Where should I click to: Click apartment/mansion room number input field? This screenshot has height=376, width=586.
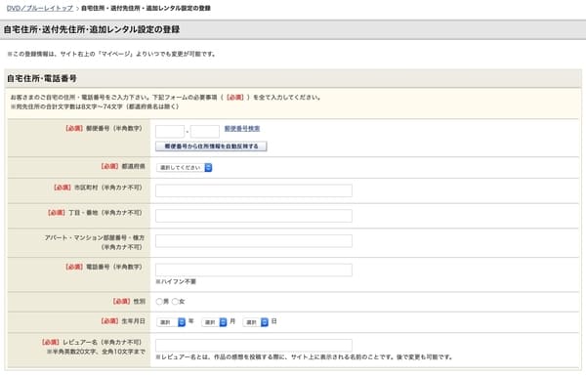click(254, 240)
